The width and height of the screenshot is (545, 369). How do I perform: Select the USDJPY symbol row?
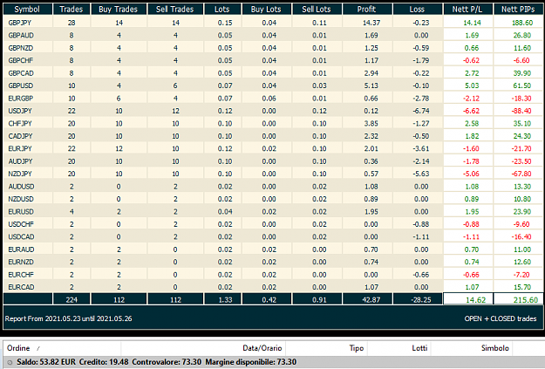(x=273, y=111)
